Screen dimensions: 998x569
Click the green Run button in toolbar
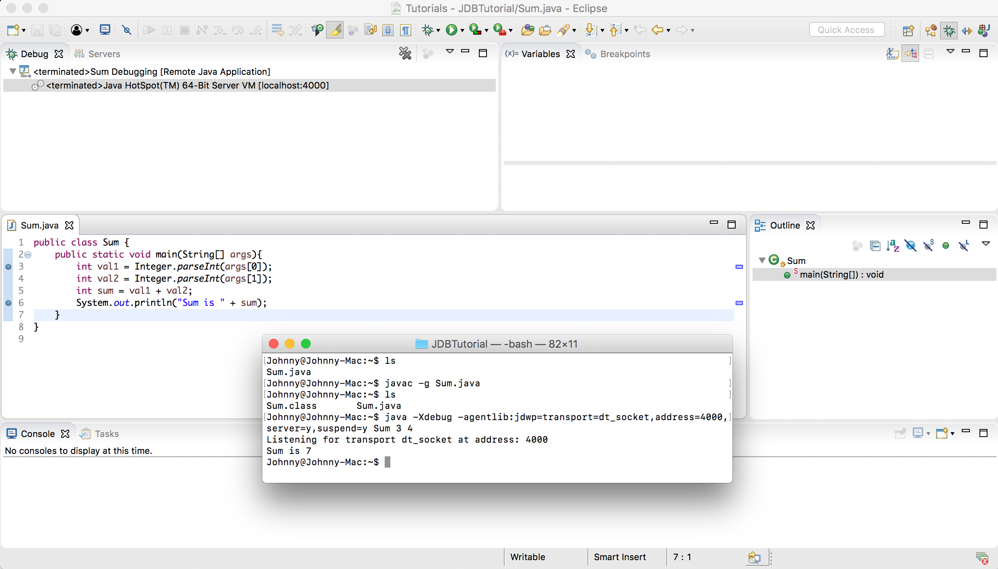coord(452,30)
